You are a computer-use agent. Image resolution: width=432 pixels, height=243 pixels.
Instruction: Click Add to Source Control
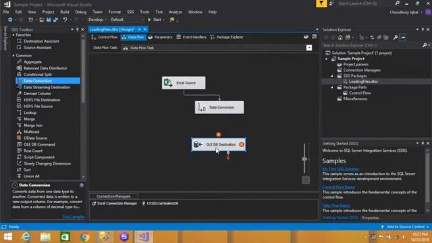[405, 227]
